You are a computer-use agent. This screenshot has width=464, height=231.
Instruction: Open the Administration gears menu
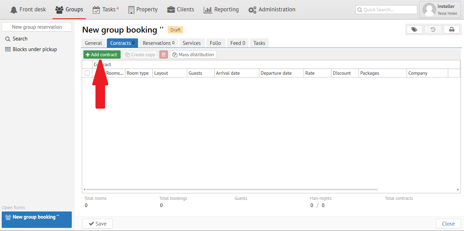[x=272, y=10]
